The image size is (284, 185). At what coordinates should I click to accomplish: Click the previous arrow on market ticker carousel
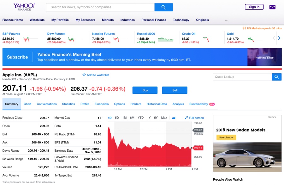(274, 38)
